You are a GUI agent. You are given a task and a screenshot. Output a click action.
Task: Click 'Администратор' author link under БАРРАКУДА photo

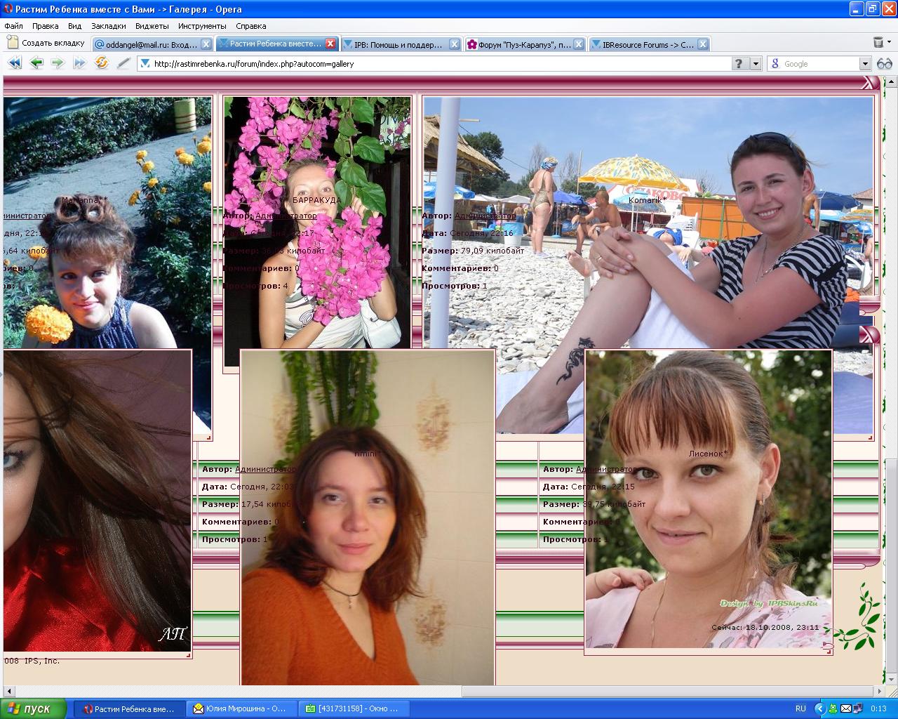pyautogui.click(x=286, y=216)
